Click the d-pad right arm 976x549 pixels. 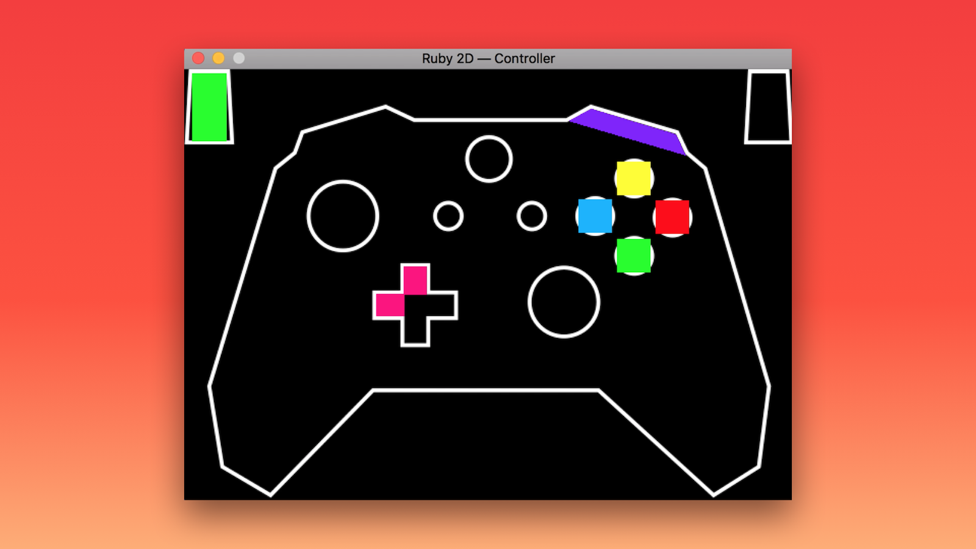[x=442, y=305]
